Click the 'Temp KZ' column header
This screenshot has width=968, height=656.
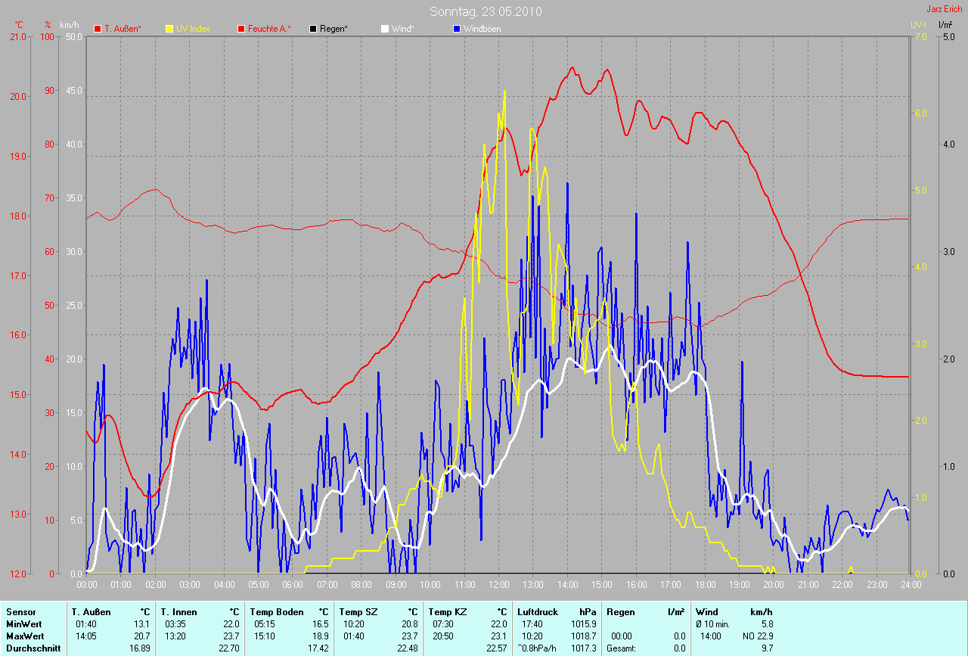click(x=447, y=611)
